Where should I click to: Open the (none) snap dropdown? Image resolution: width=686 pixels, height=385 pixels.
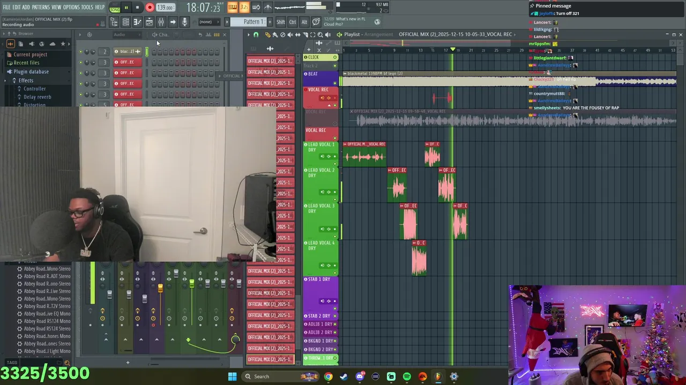click(210, 22)
